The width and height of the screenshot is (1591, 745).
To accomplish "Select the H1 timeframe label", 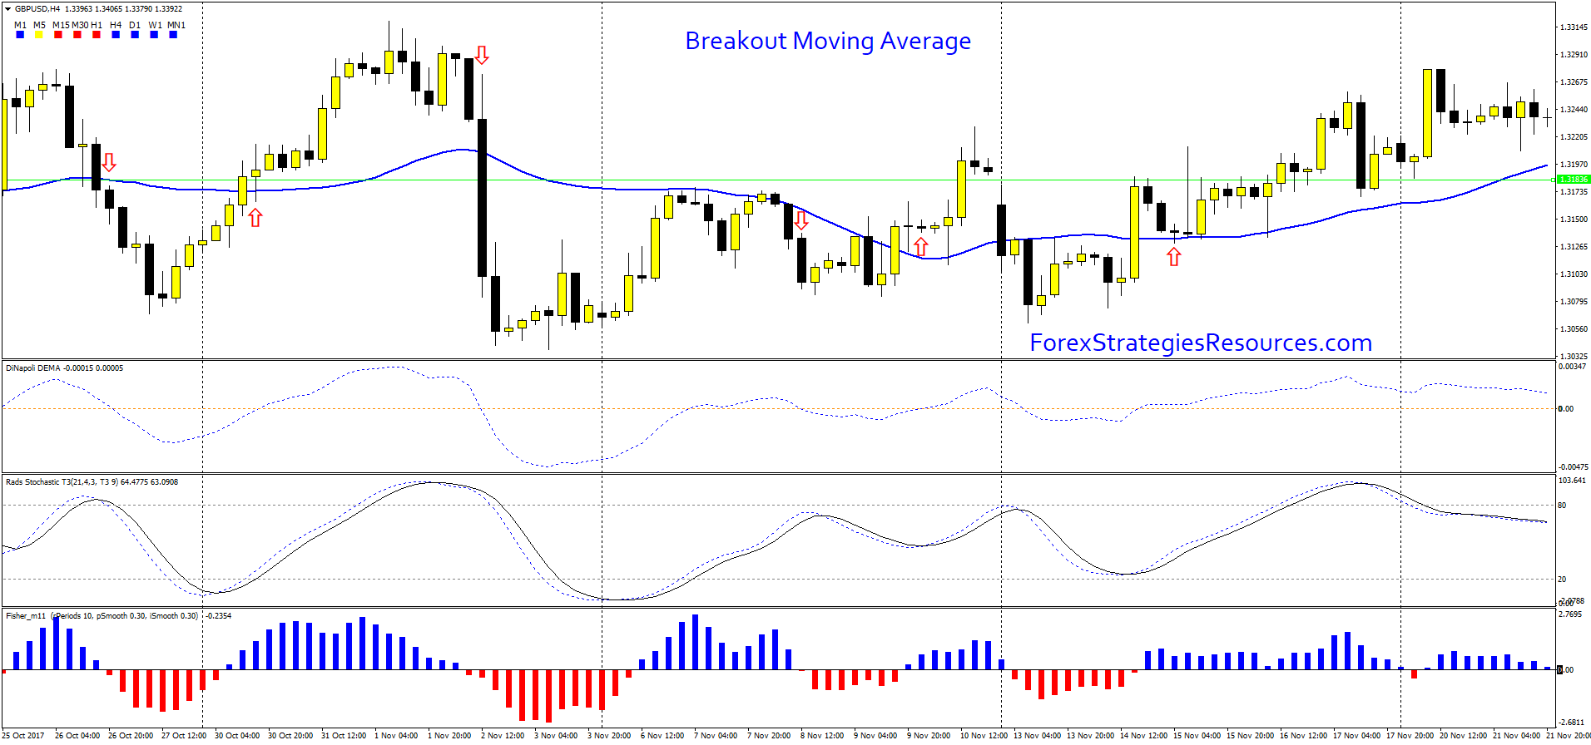I will pos(97,25).
